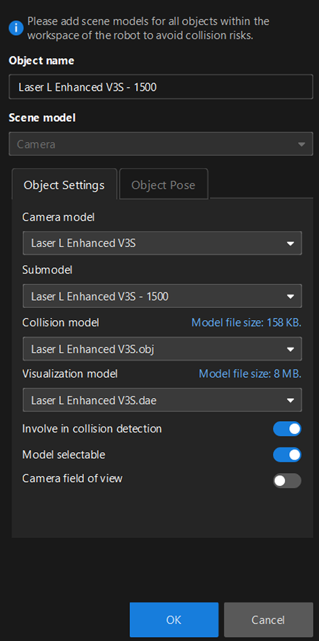Click the Model file size: 158 KB text
The width and height of the screenshot is (319, 641).
247,323
